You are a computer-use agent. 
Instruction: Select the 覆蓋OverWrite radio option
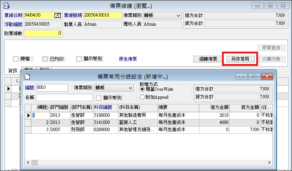[x=142, y=90]
